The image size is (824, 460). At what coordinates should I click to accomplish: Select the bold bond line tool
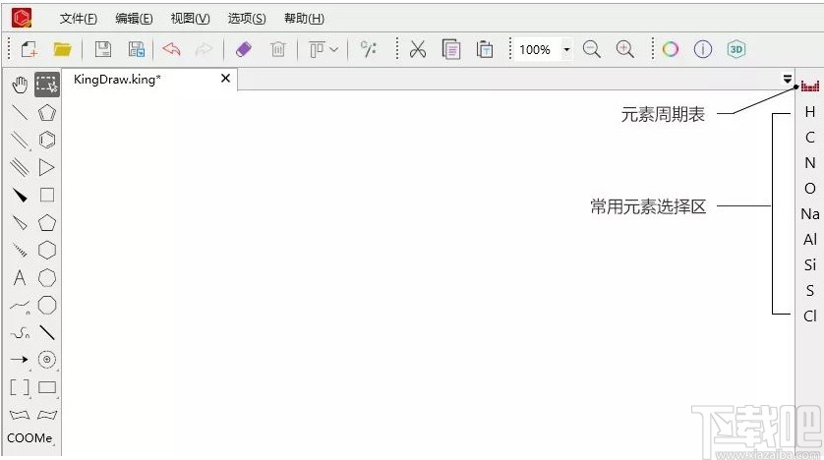tap(47, 333)
